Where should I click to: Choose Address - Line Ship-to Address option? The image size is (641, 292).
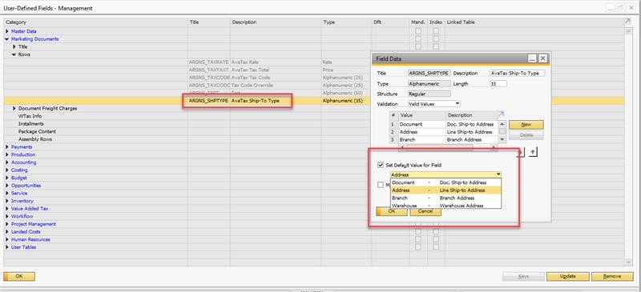click(446, 190)
